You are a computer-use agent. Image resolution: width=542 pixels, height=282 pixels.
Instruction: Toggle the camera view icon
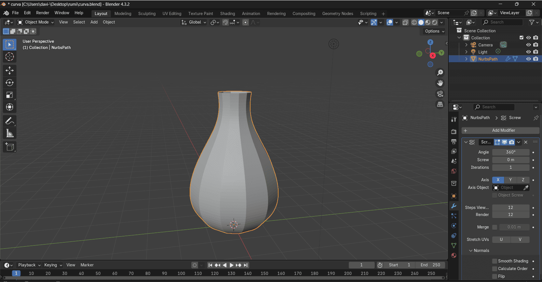coord(440,94)
